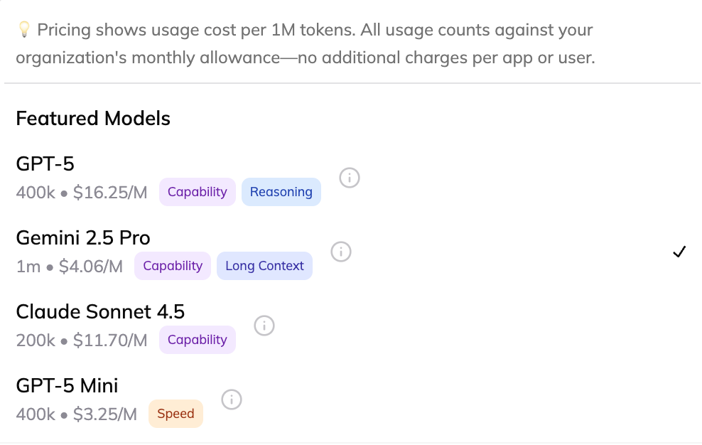The width and height of the screenshot is (702, 445).
Task: Click the Claude Sonnet 4.5 info icon
Action: tap(264, 326)
